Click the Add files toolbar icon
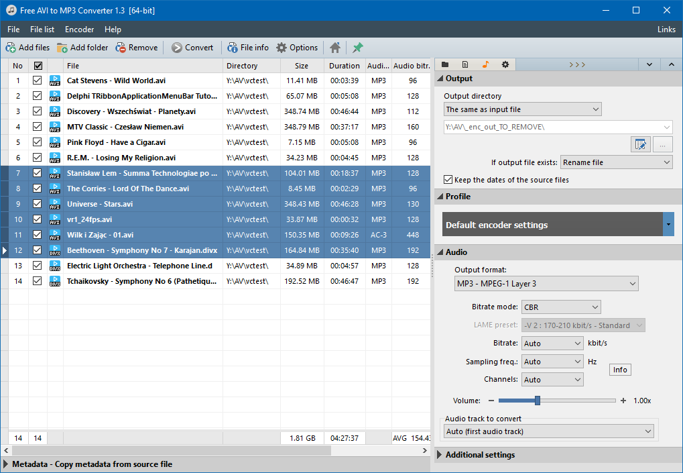 [11, 48]
